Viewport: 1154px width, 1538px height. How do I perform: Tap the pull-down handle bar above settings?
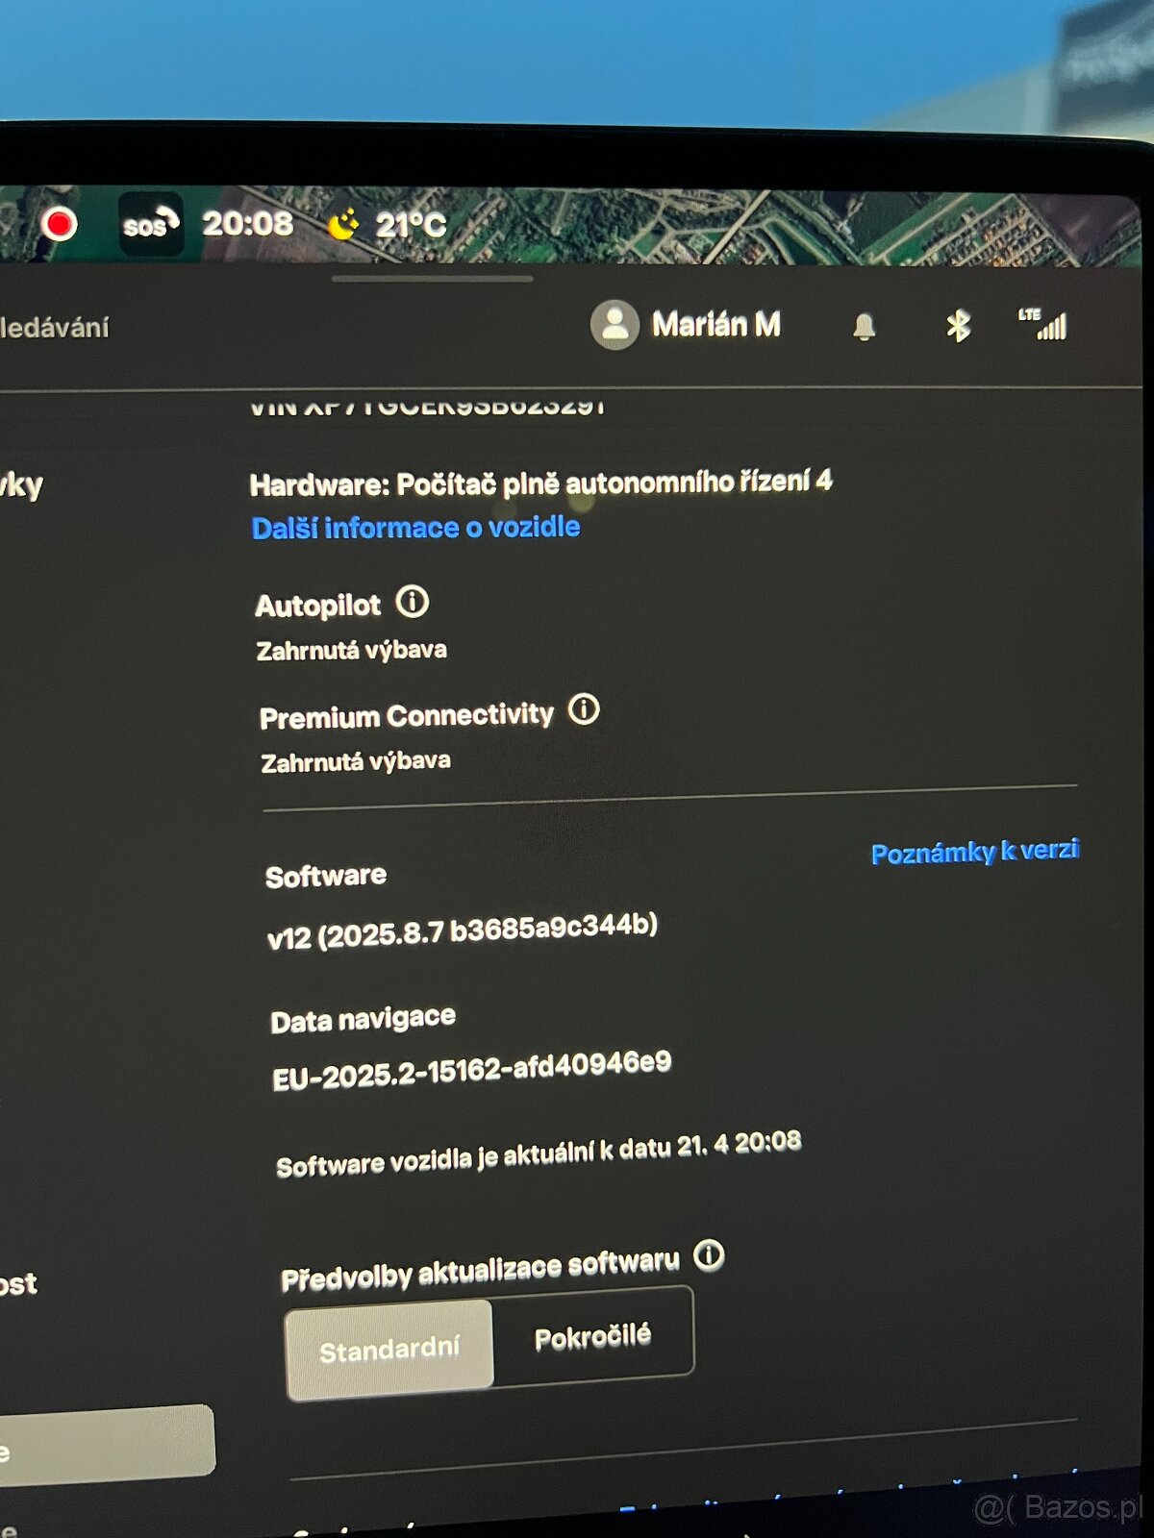432,279
